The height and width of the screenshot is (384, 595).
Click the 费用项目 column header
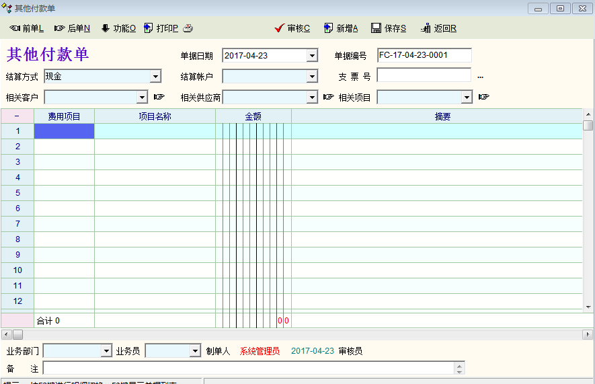tap(64, 116)
